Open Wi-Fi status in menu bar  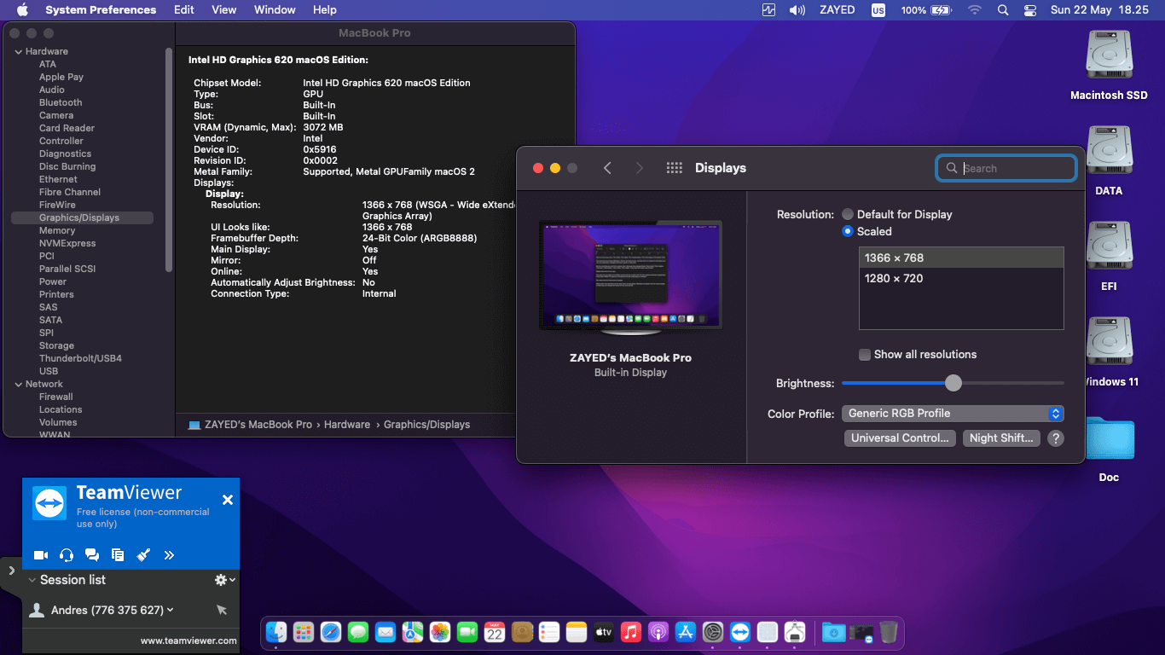pyautogui.click(x=975, y=10)
